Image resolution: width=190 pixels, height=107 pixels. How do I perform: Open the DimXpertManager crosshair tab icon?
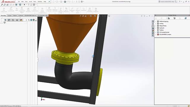[17, 20]
